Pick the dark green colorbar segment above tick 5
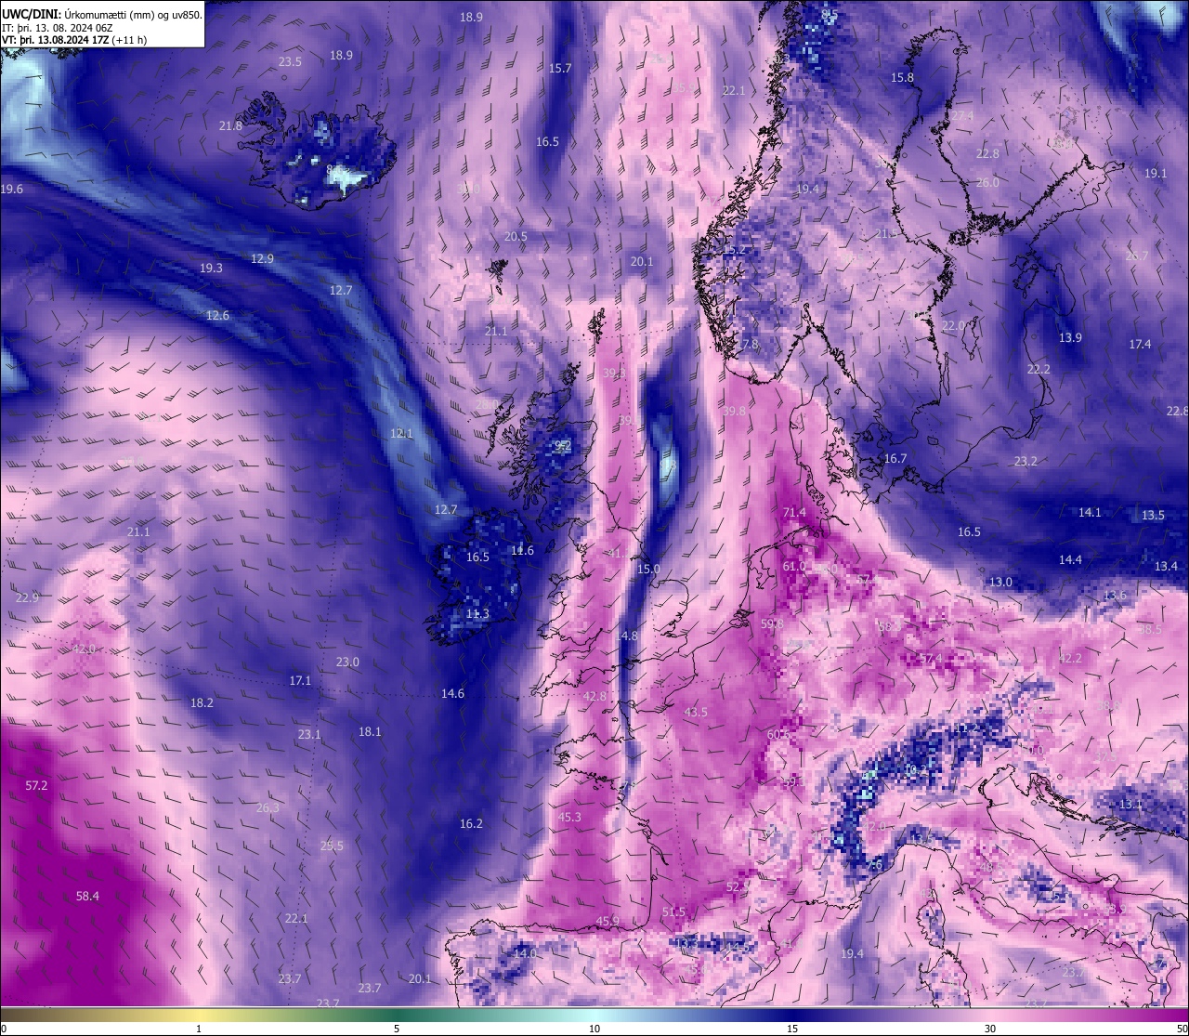This screenshot has height=1036, width=1189. pyautogui.click(x=397, y=1015)
